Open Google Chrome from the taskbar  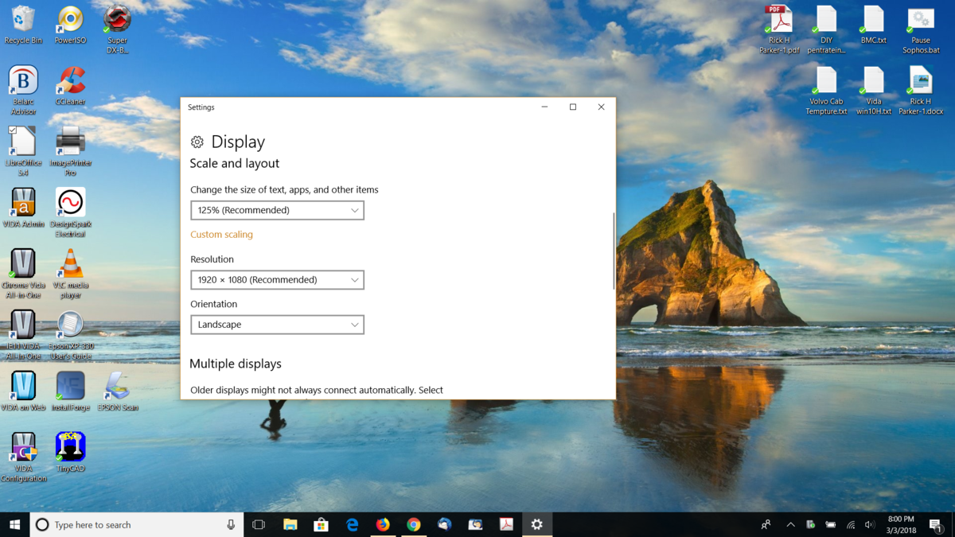(x=414, y=525)
